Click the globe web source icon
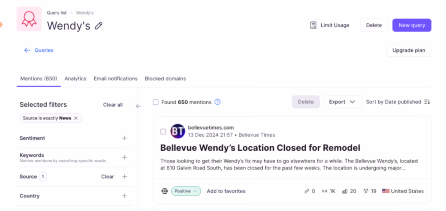 click(165, 191)
